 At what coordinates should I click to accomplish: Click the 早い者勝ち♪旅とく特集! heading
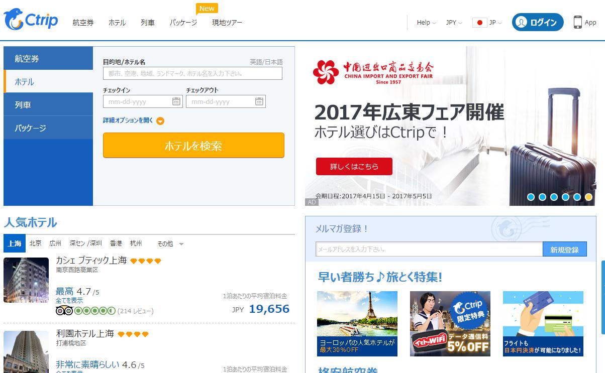click(x=380, y=277)
